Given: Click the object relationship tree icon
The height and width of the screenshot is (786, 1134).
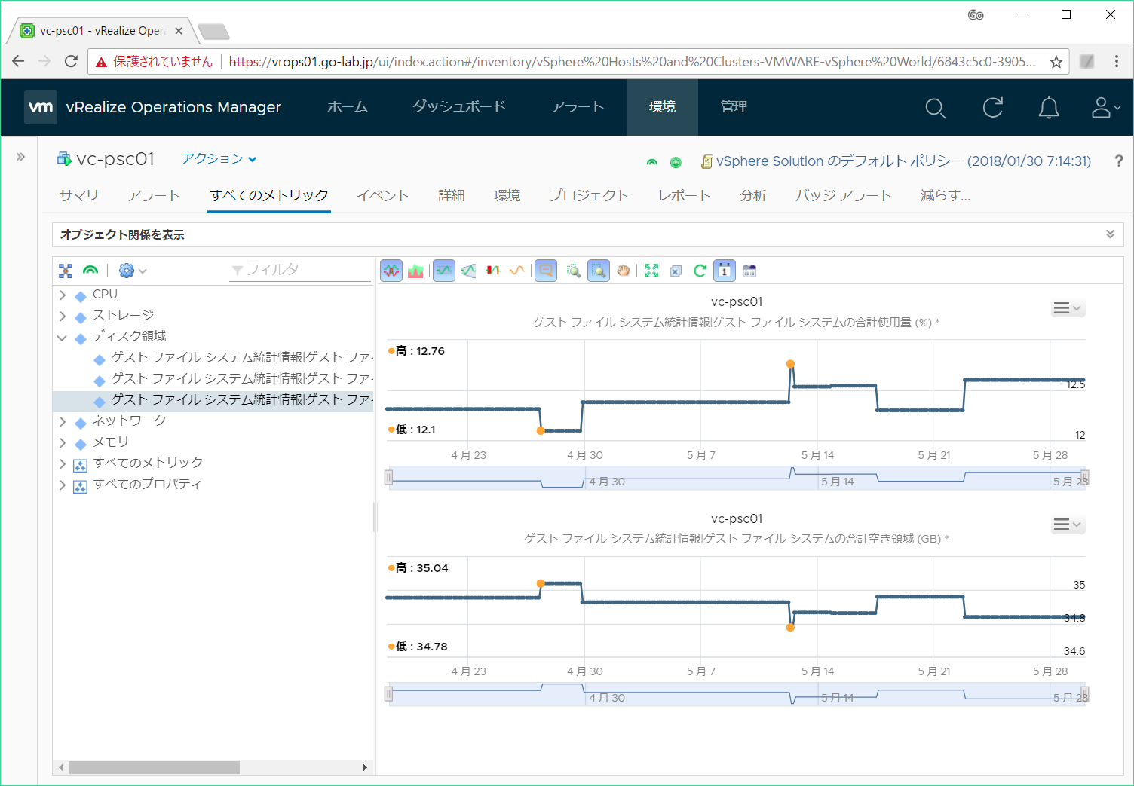Looking at the screenshot, I should tap(66, 271).
